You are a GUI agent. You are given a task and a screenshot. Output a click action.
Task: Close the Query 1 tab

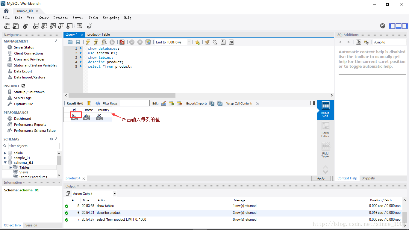(82, 35)
